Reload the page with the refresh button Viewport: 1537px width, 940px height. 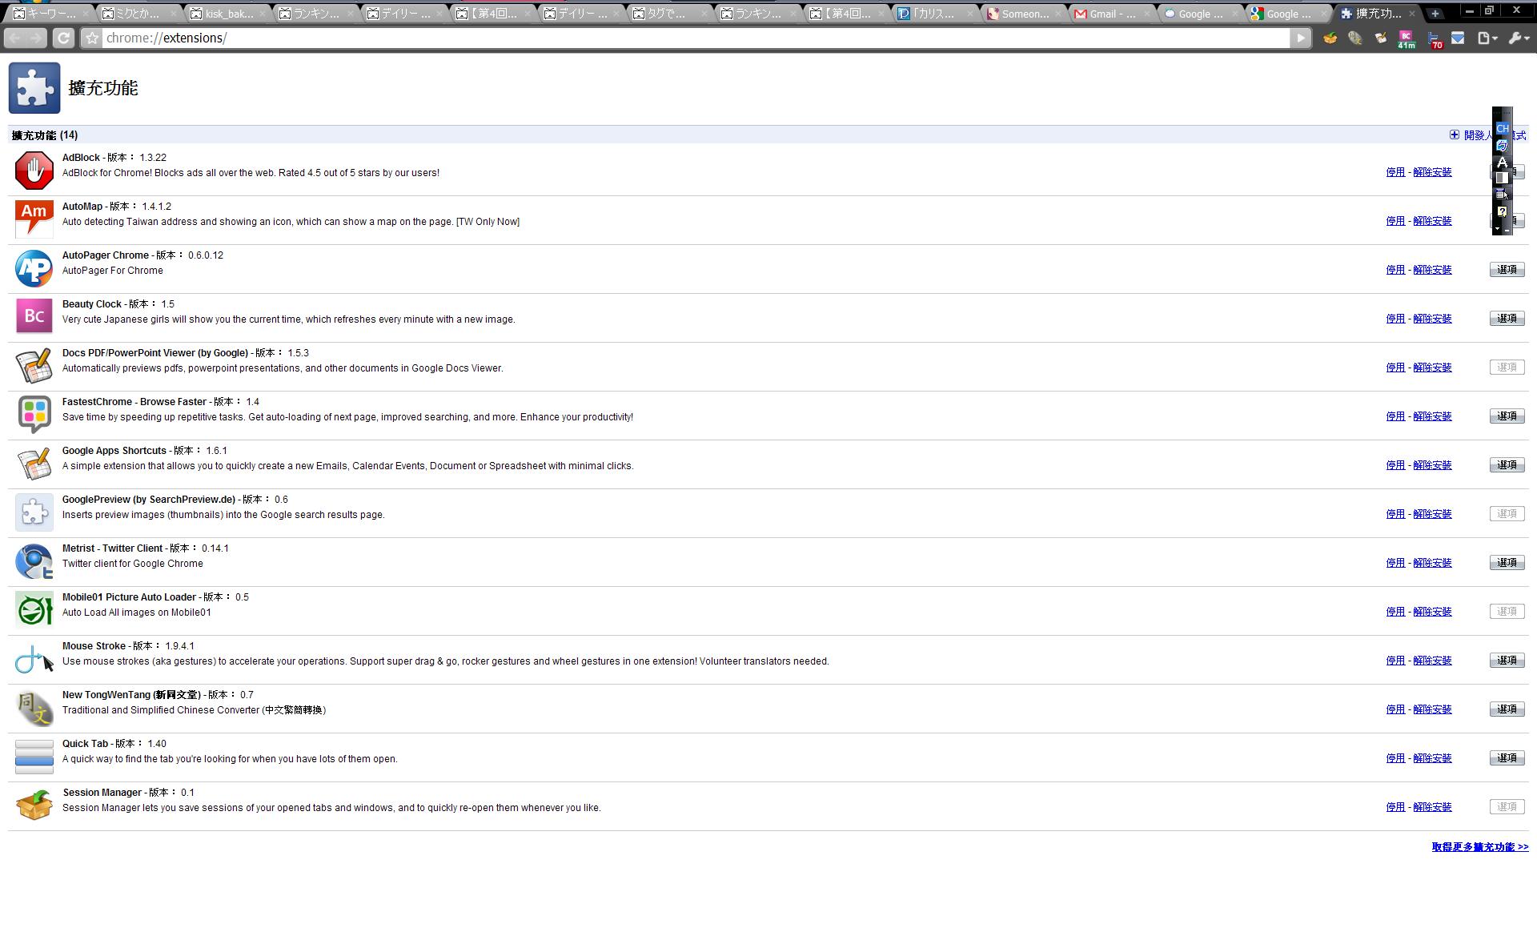[63, 38]
